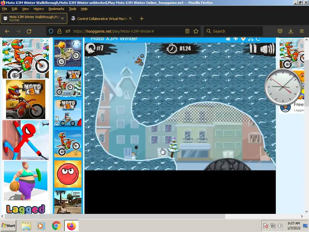Open site permissions icon in address bar
Image resolution: width=309 pixels, height=232 pixels.
pos(68,31)
